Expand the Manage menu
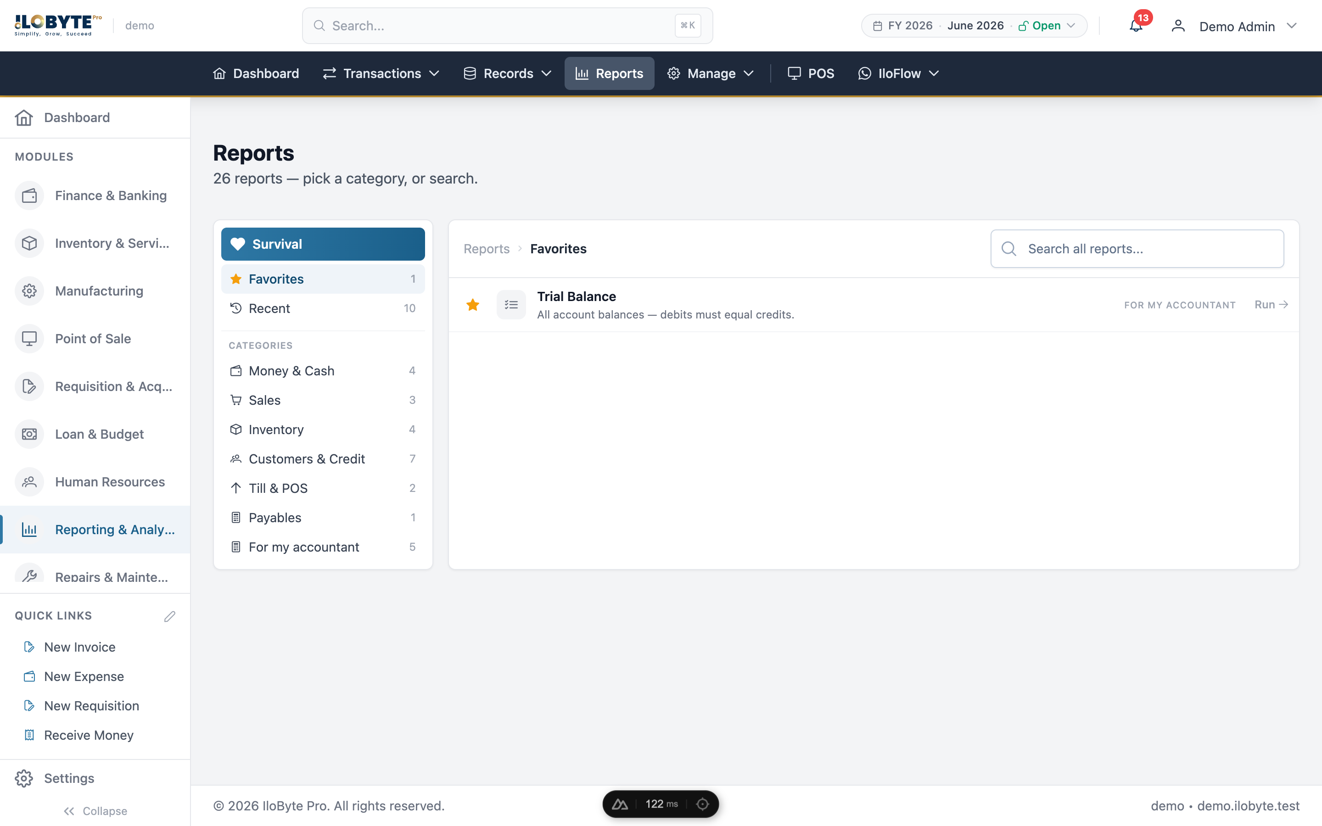The width and height of the screenshot is (1322, 826). tap(710, 73)
